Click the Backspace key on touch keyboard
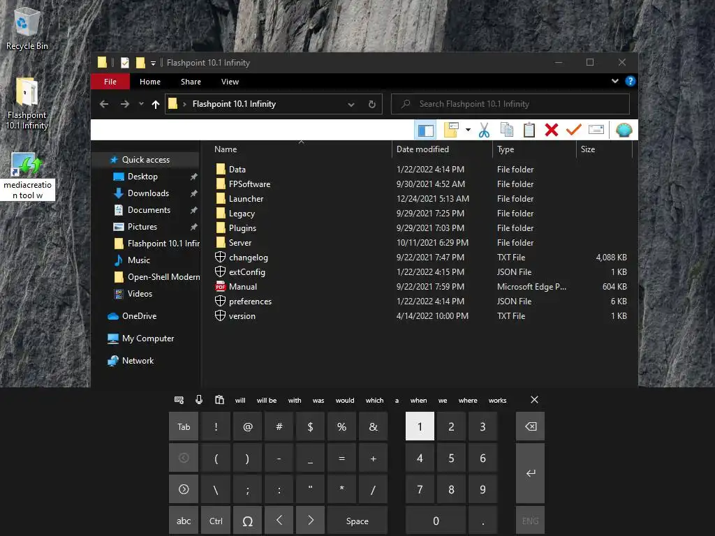 (530, 426)
